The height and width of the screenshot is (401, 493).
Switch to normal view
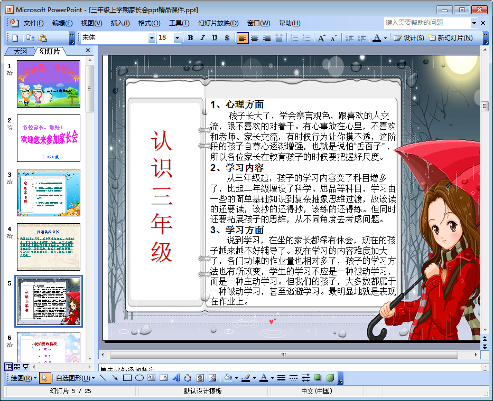9,367
